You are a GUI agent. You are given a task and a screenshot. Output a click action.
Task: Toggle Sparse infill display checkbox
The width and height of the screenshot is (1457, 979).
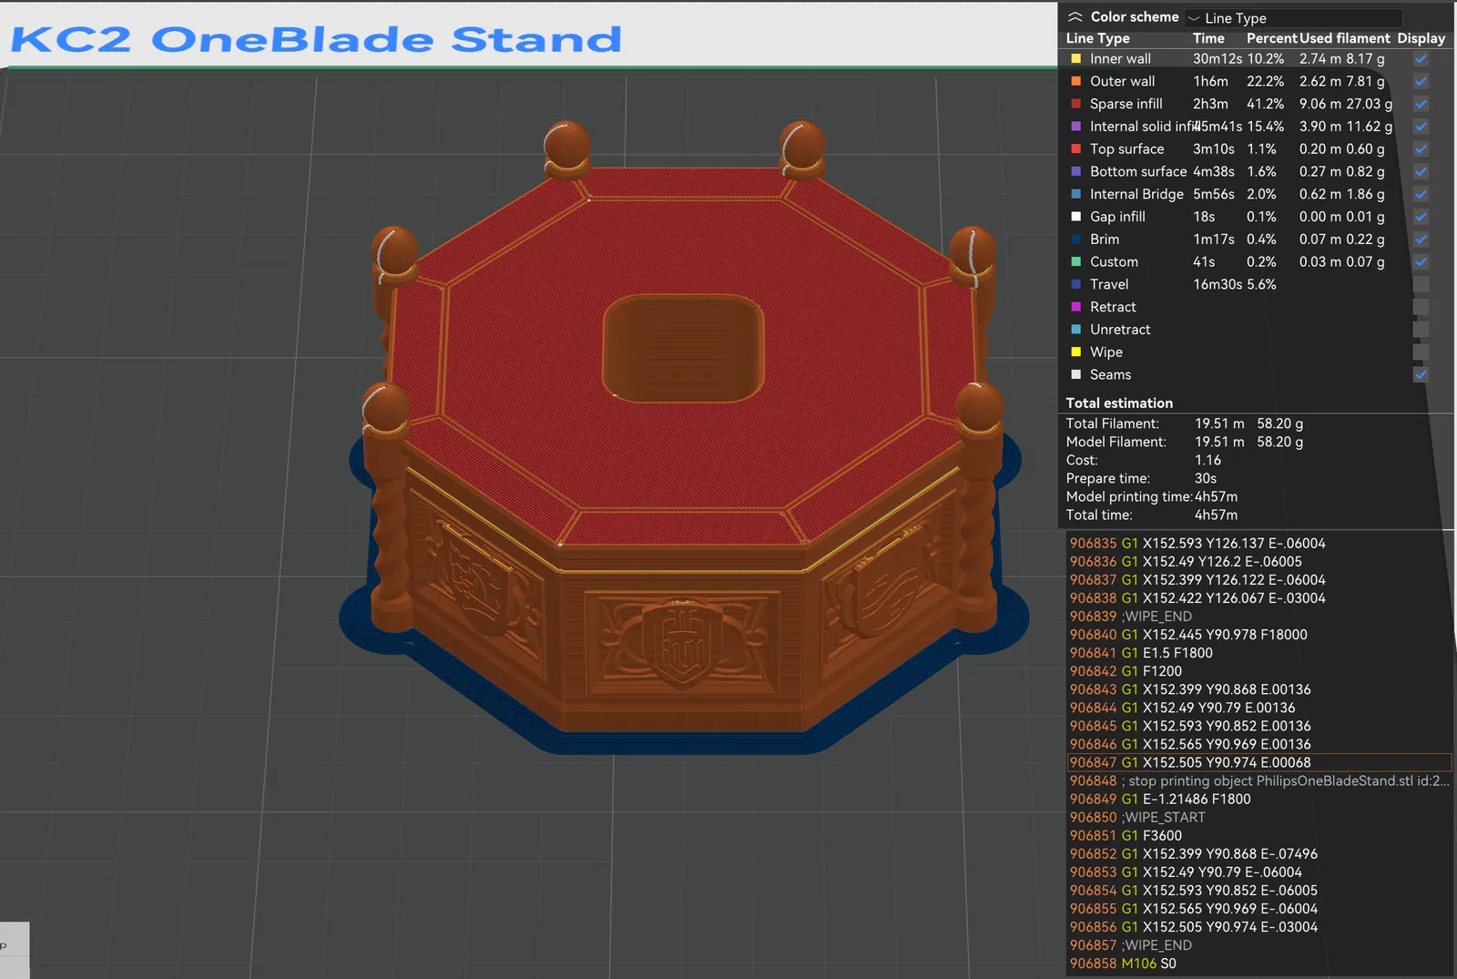pyautogui.click(x=1421, y=104)
